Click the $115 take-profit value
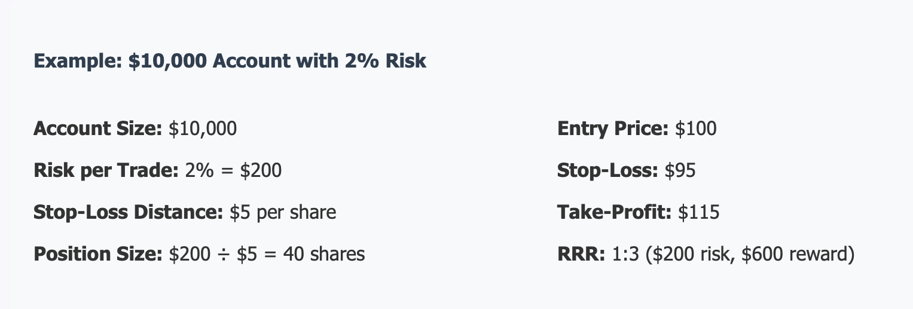 click(699, 212)
